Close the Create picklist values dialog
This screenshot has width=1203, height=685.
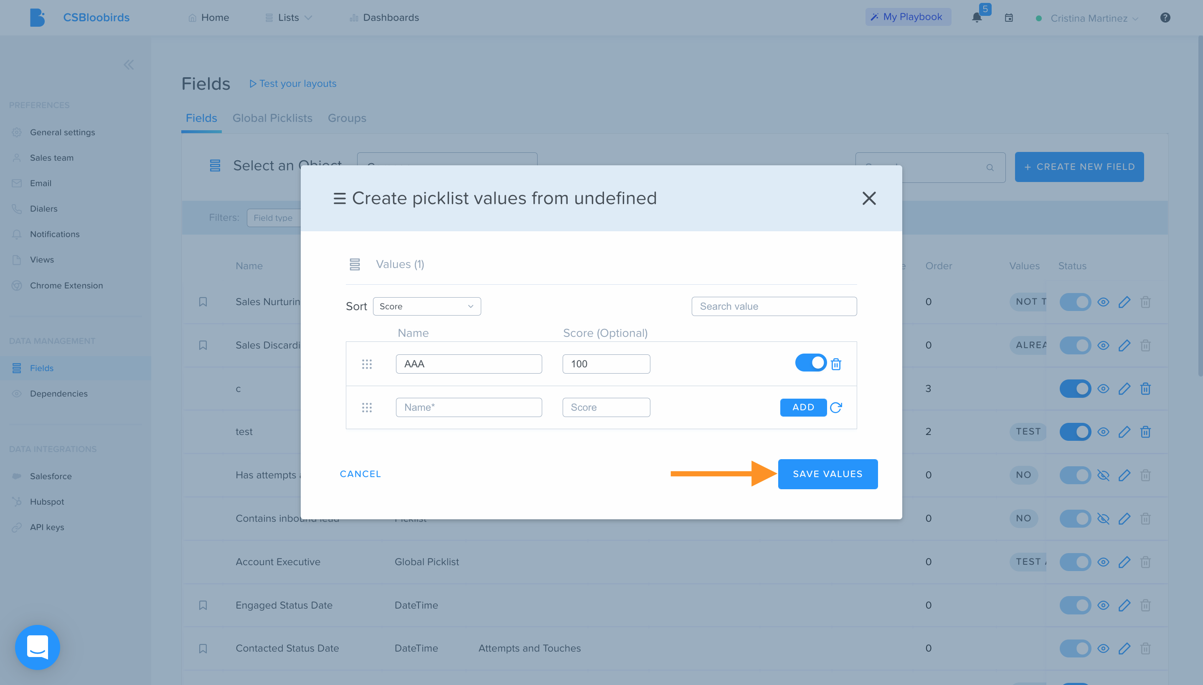869,198
